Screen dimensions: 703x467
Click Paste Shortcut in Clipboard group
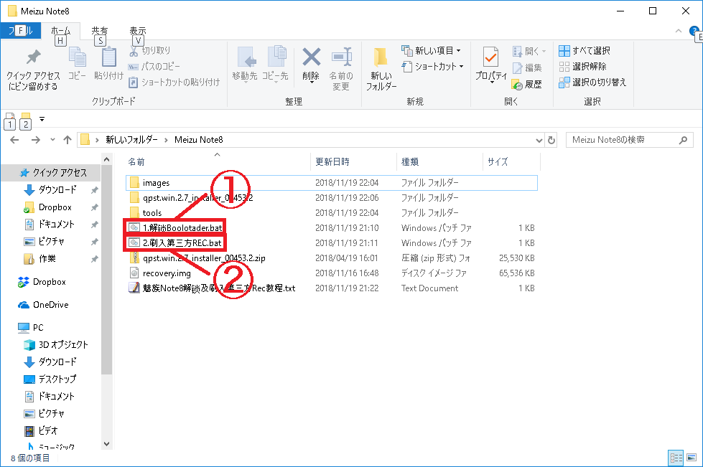point(174,82)
